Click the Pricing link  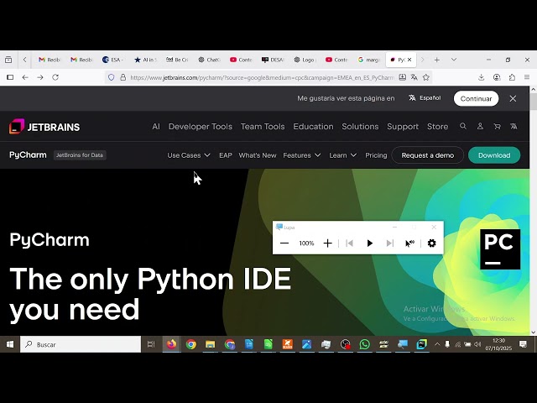coord(376,155)
